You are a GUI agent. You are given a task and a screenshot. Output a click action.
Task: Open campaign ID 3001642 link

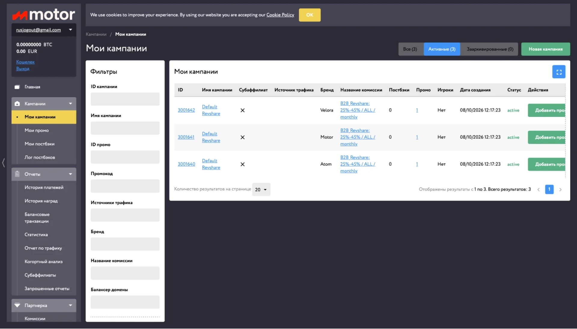pyautogui.click(x=186, y=110)
